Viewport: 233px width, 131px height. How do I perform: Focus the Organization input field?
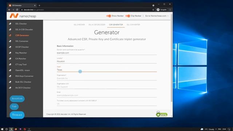click(x=107, y=78)
